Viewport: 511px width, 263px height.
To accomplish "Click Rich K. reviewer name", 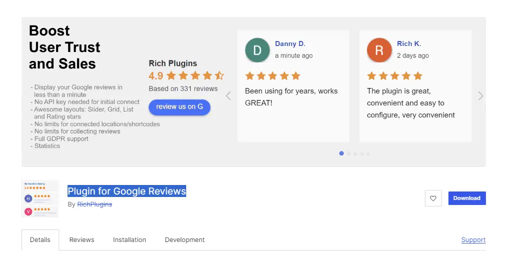I will (x=409, y=43).
